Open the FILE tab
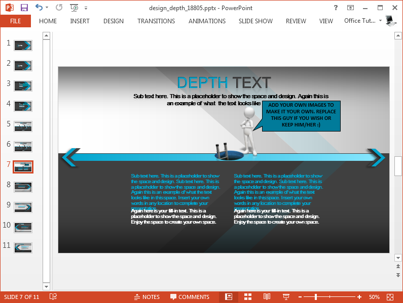This screenshot has width=403, height=303. pyautogui.click(x=15, y=21)
